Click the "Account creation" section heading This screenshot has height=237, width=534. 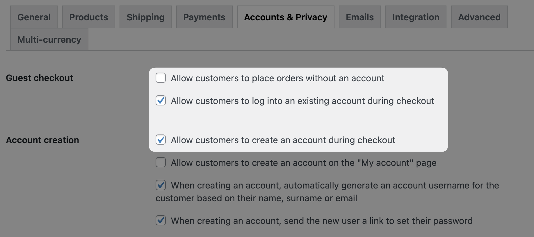42,140
